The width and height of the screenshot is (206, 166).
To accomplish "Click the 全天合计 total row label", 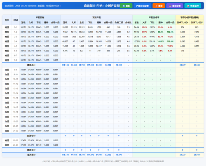I will point(31,155).
